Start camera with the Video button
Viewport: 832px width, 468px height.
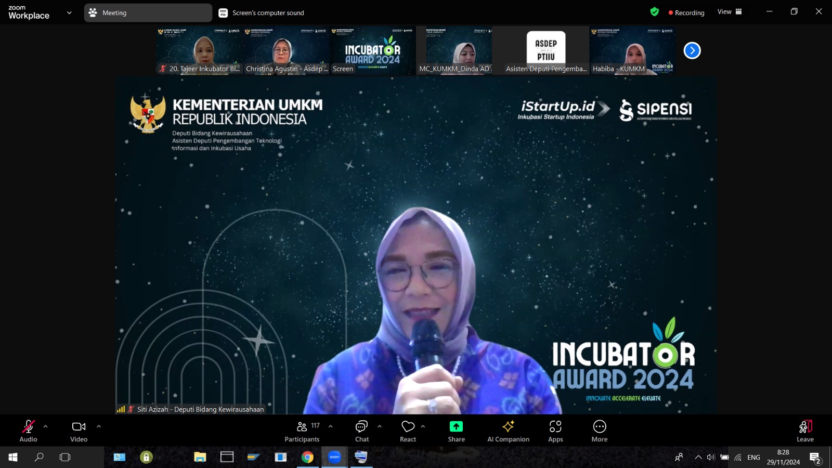point(79,431)
